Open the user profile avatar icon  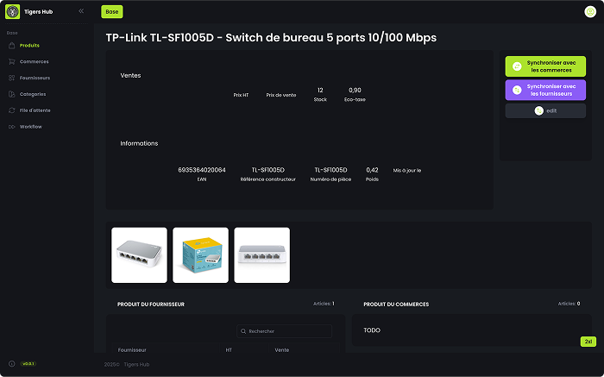[x=590, y=11]
